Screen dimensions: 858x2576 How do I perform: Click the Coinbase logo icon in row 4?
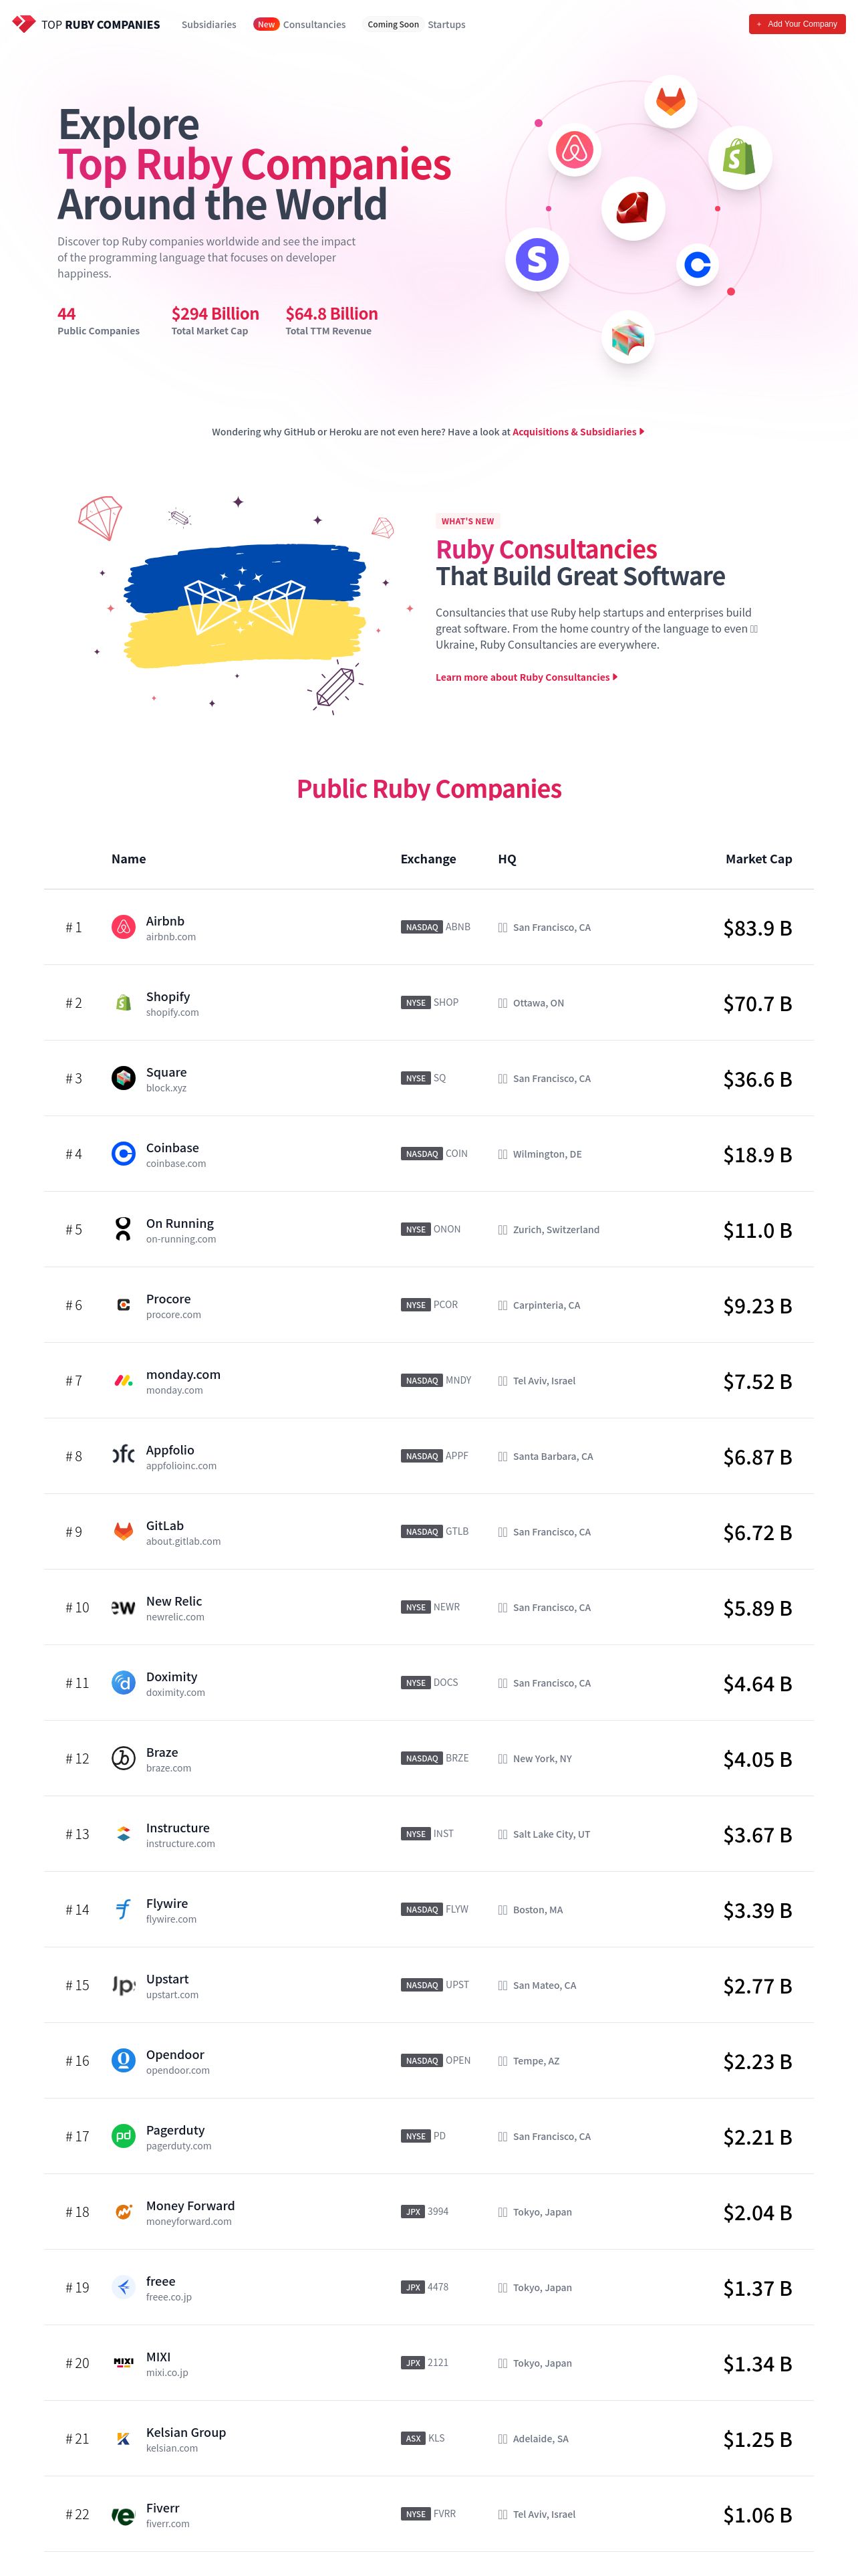pyautogui.click(x=123, y=1154)
